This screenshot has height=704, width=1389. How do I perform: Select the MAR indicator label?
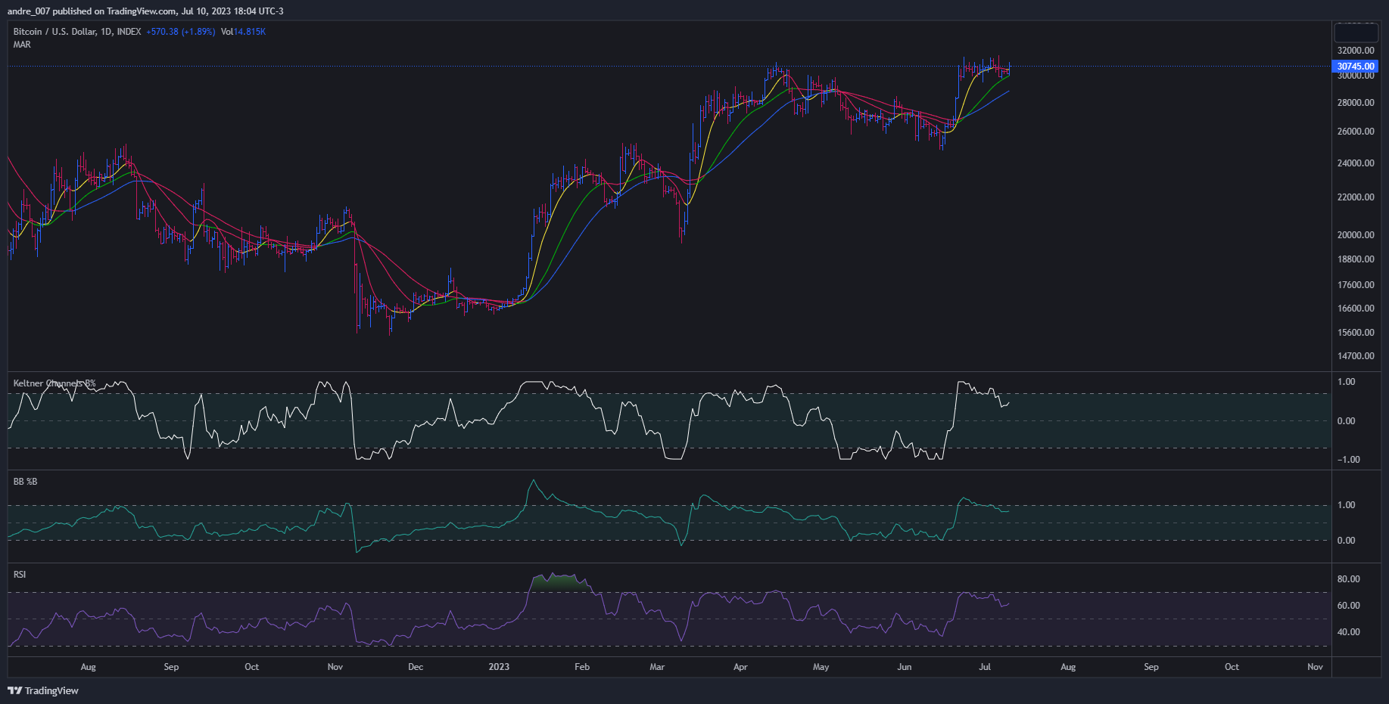point(22,45)
